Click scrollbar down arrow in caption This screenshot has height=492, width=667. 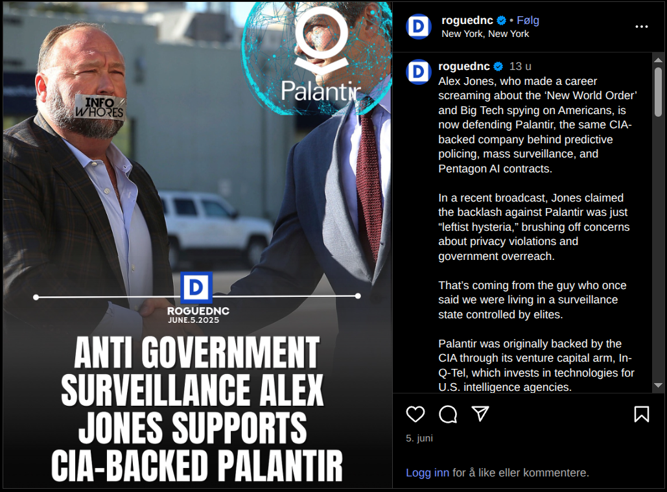click(658, 385)
